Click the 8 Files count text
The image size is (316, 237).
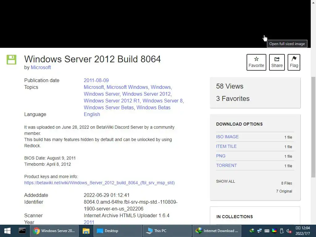point(287,183)
